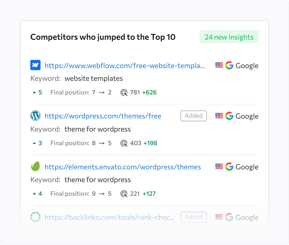289x245 pixels.
Task: Click the Webflow favicon icon
Action: pos(35,65)
